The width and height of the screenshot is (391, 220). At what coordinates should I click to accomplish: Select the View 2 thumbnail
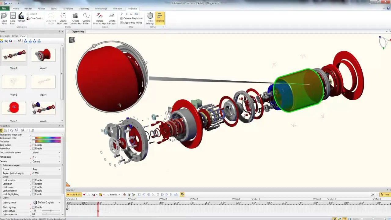(43, 55)
